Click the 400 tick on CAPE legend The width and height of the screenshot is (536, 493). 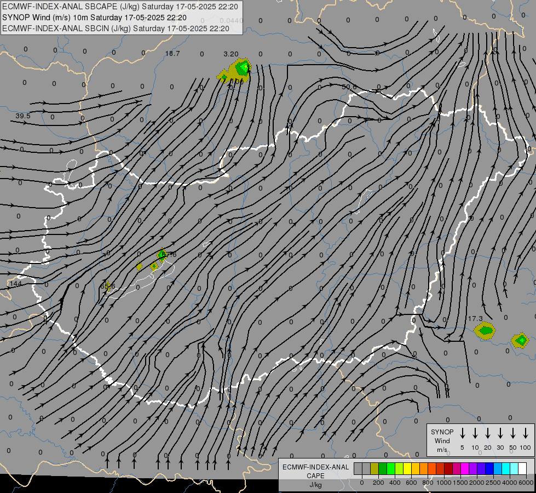coord(395,483)
